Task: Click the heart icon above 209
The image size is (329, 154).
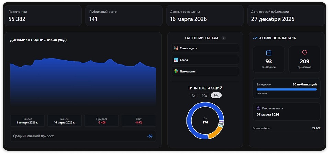Action: [x=304, y=53]
